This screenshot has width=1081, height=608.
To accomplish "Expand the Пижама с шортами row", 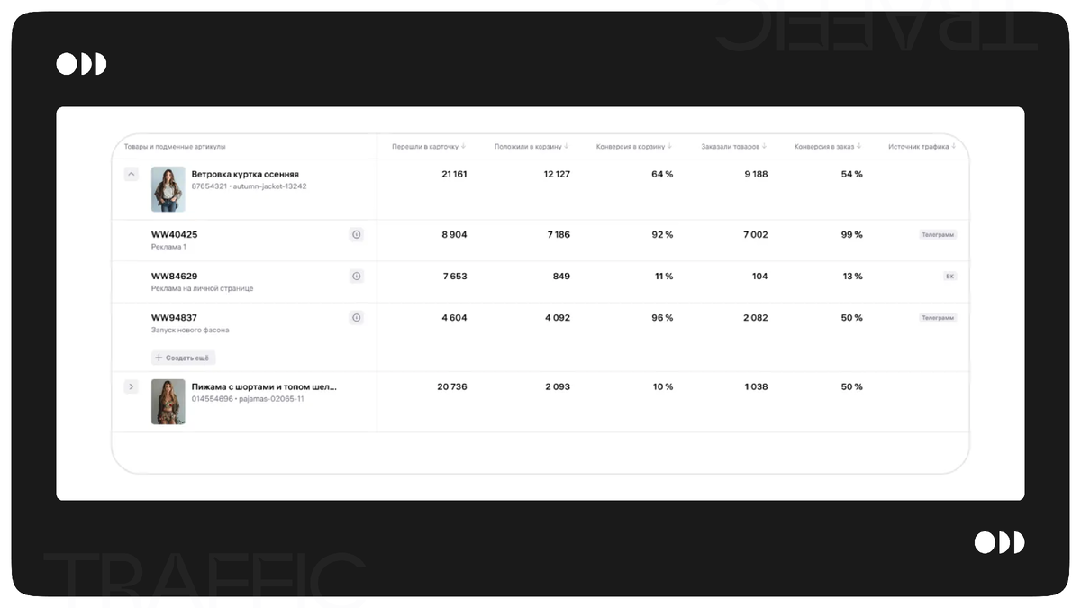I will pyautogui.click(x=132, y=386).
